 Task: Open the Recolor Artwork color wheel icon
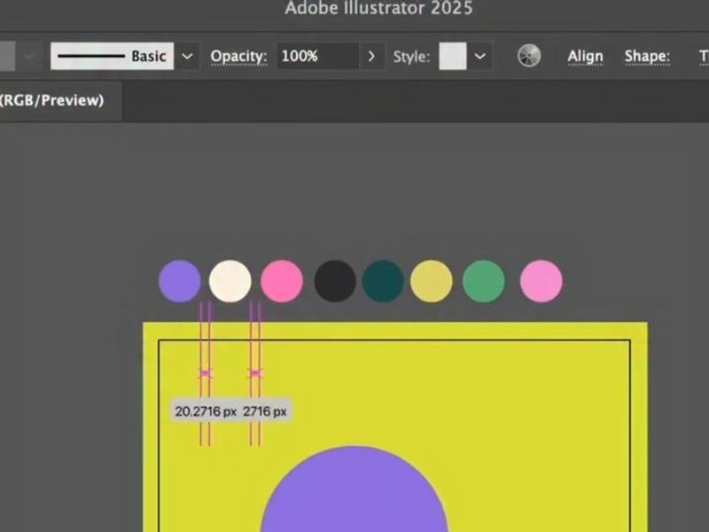[x=529, y=57]
